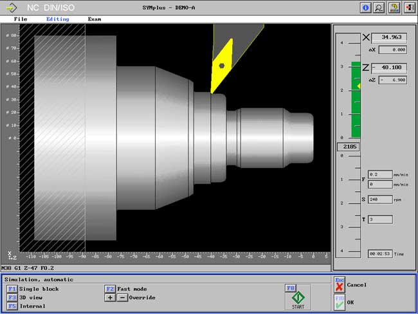Increase Override with the plus button
Screen dimensions: 418x314
(110, 297)
